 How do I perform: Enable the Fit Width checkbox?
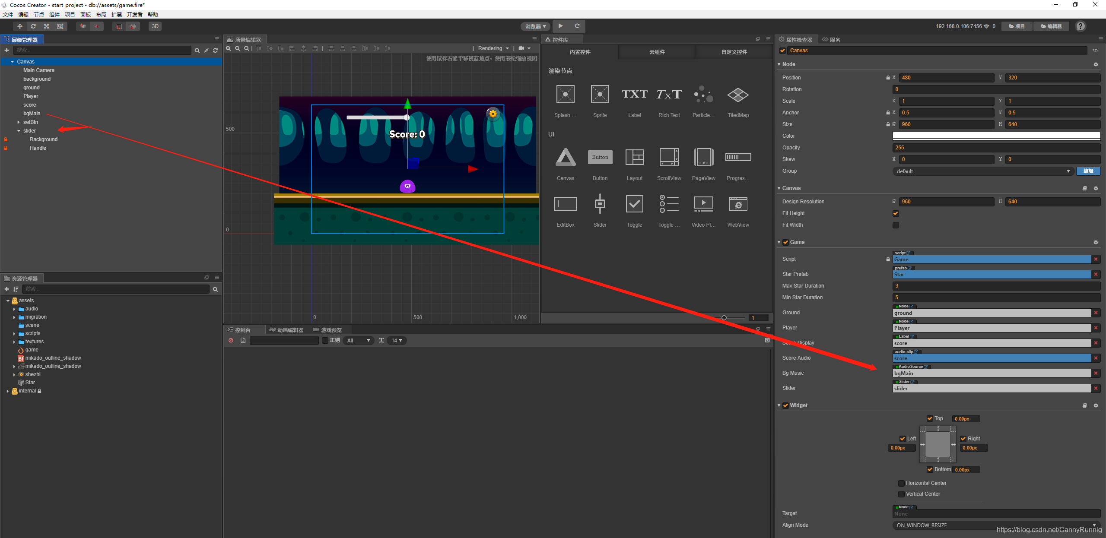(896, 225)
